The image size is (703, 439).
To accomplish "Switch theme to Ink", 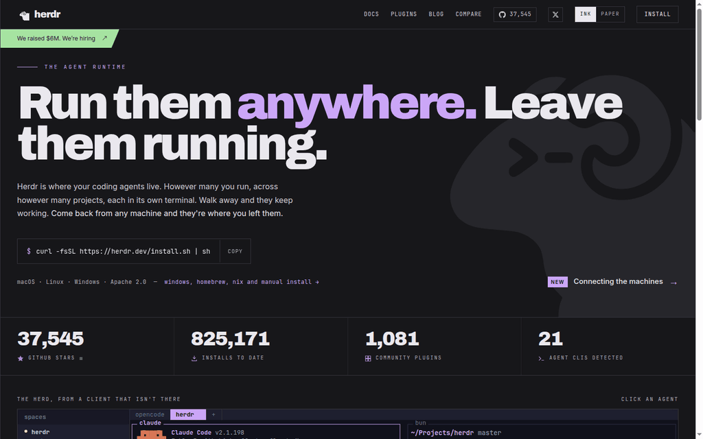I will [586, 14].
